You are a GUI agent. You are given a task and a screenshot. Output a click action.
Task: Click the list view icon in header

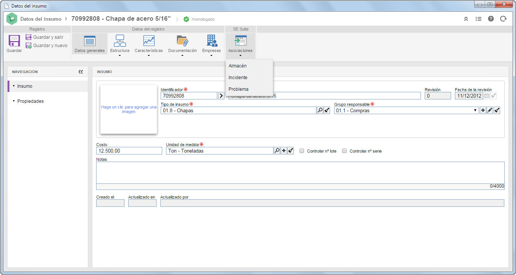tap(478, 19)
